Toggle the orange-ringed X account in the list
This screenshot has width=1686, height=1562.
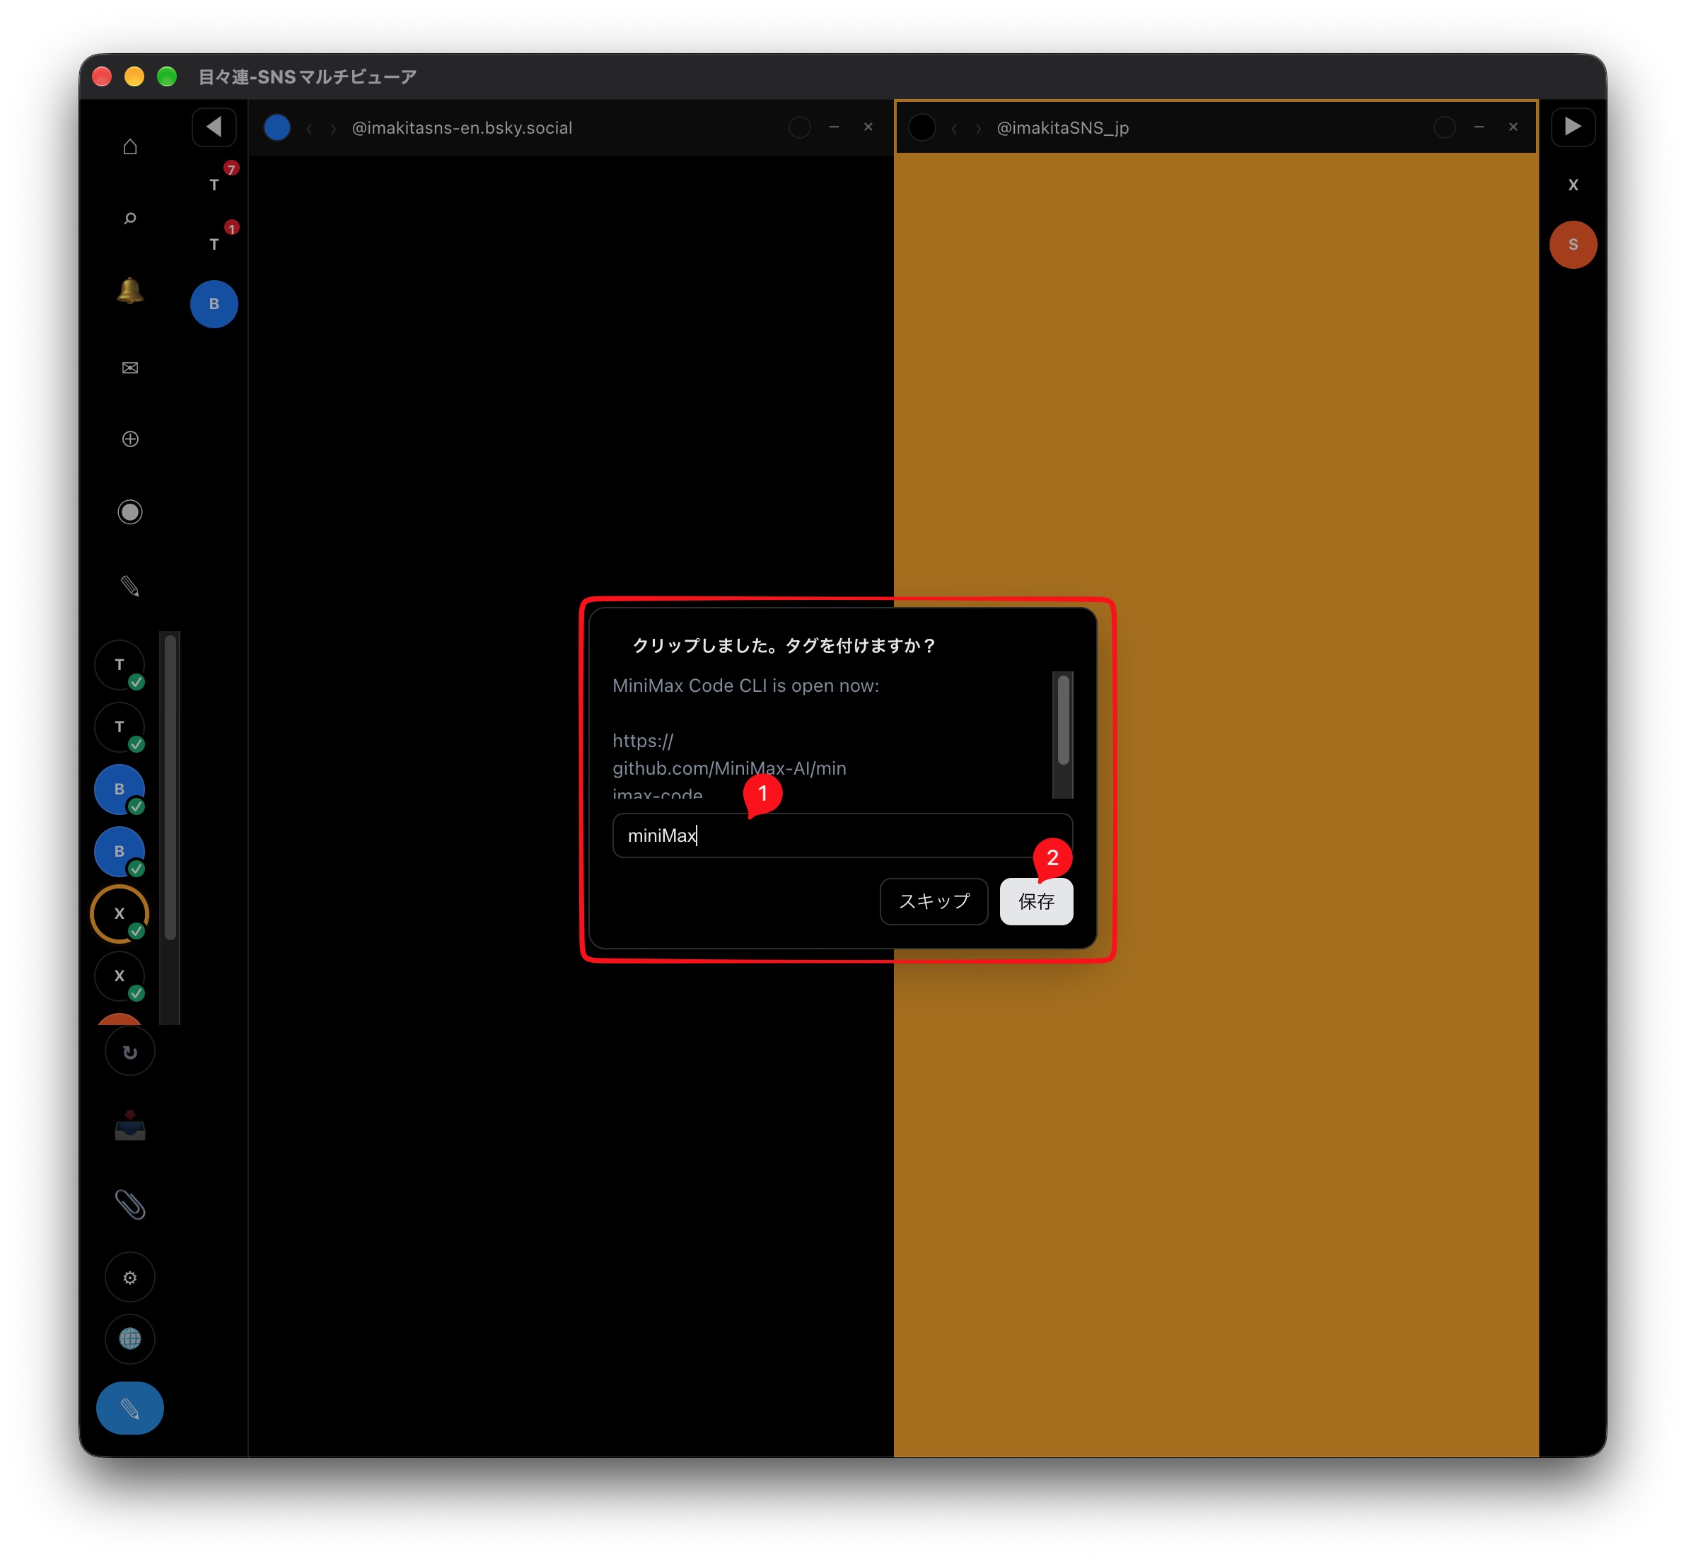119,914
